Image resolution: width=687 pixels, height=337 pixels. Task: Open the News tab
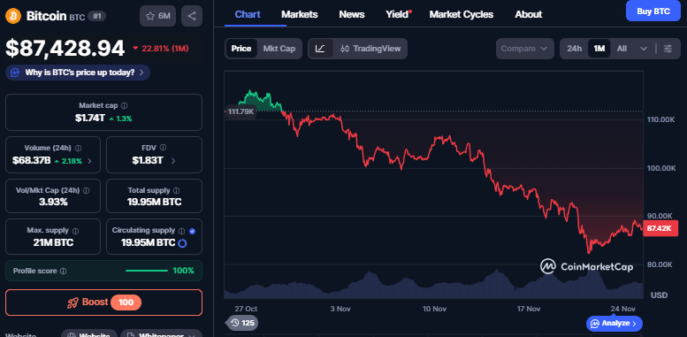tap(351, 14)
